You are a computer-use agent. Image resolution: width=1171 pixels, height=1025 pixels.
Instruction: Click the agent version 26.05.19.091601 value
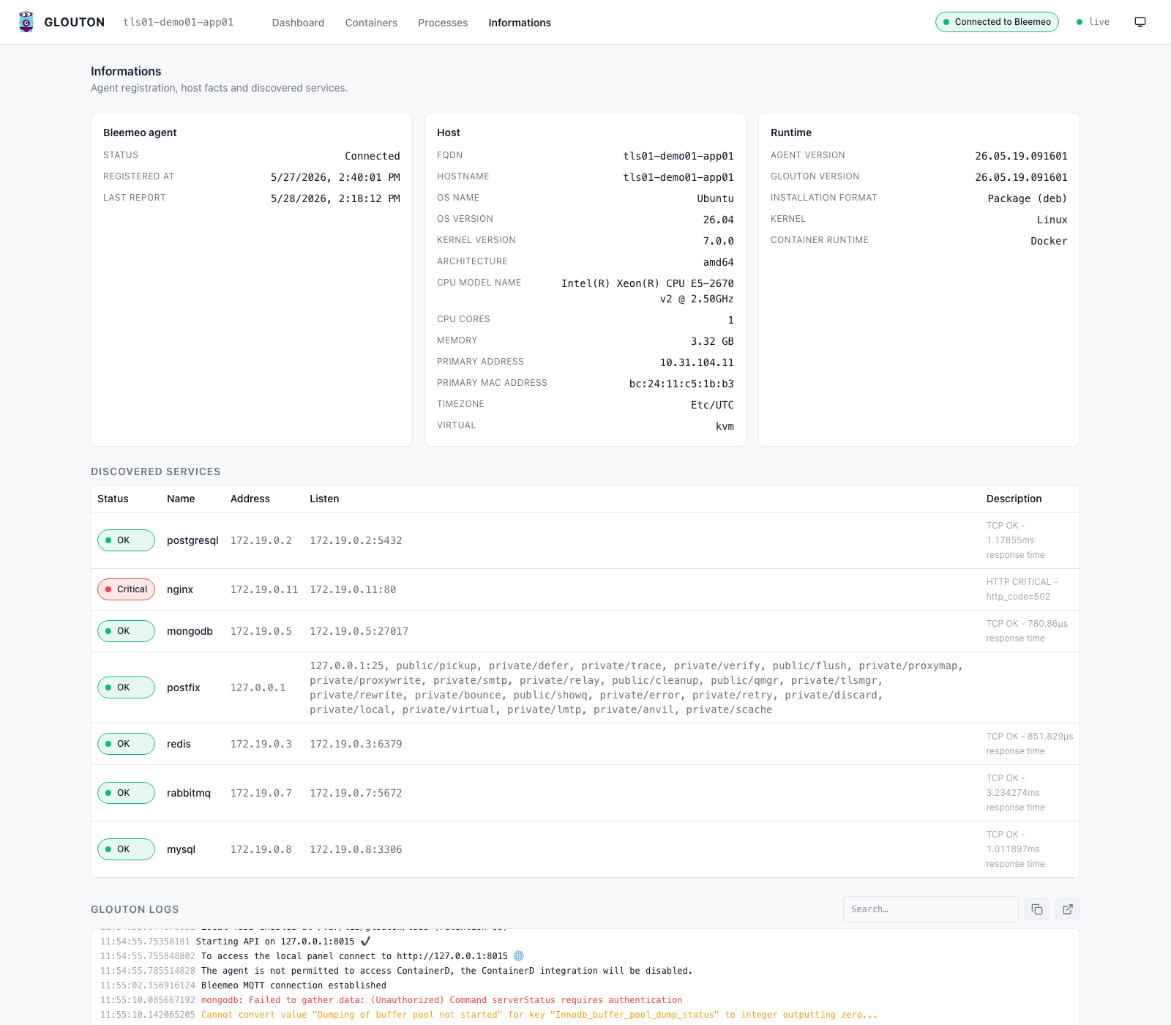pos(1021,156)
